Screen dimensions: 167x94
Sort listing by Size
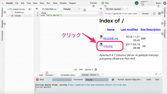(x=143, y=30)
